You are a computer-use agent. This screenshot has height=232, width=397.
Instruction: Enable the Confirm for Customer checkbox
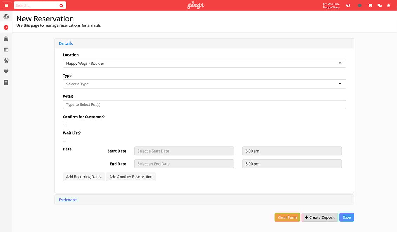click(x=64, y=123)
